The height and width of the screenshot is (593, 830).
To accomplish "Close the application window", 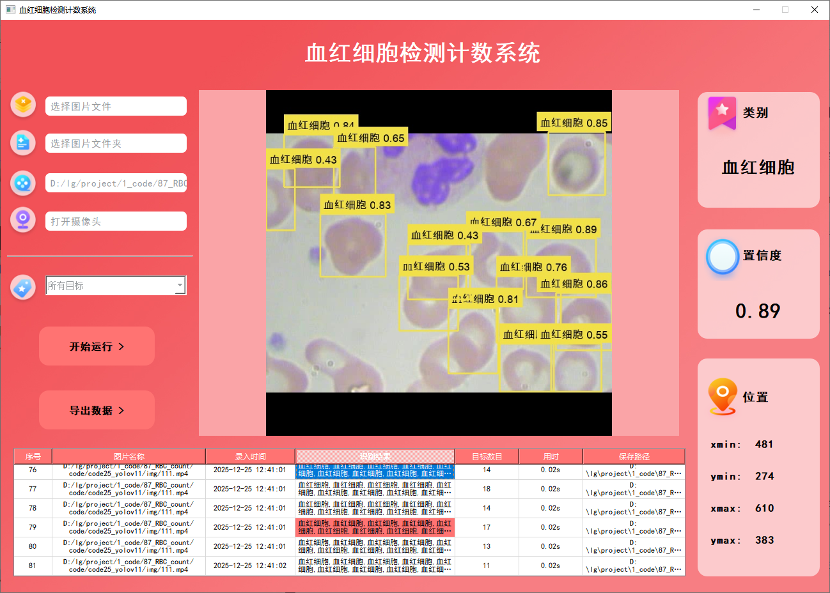I will pos(815,10).
